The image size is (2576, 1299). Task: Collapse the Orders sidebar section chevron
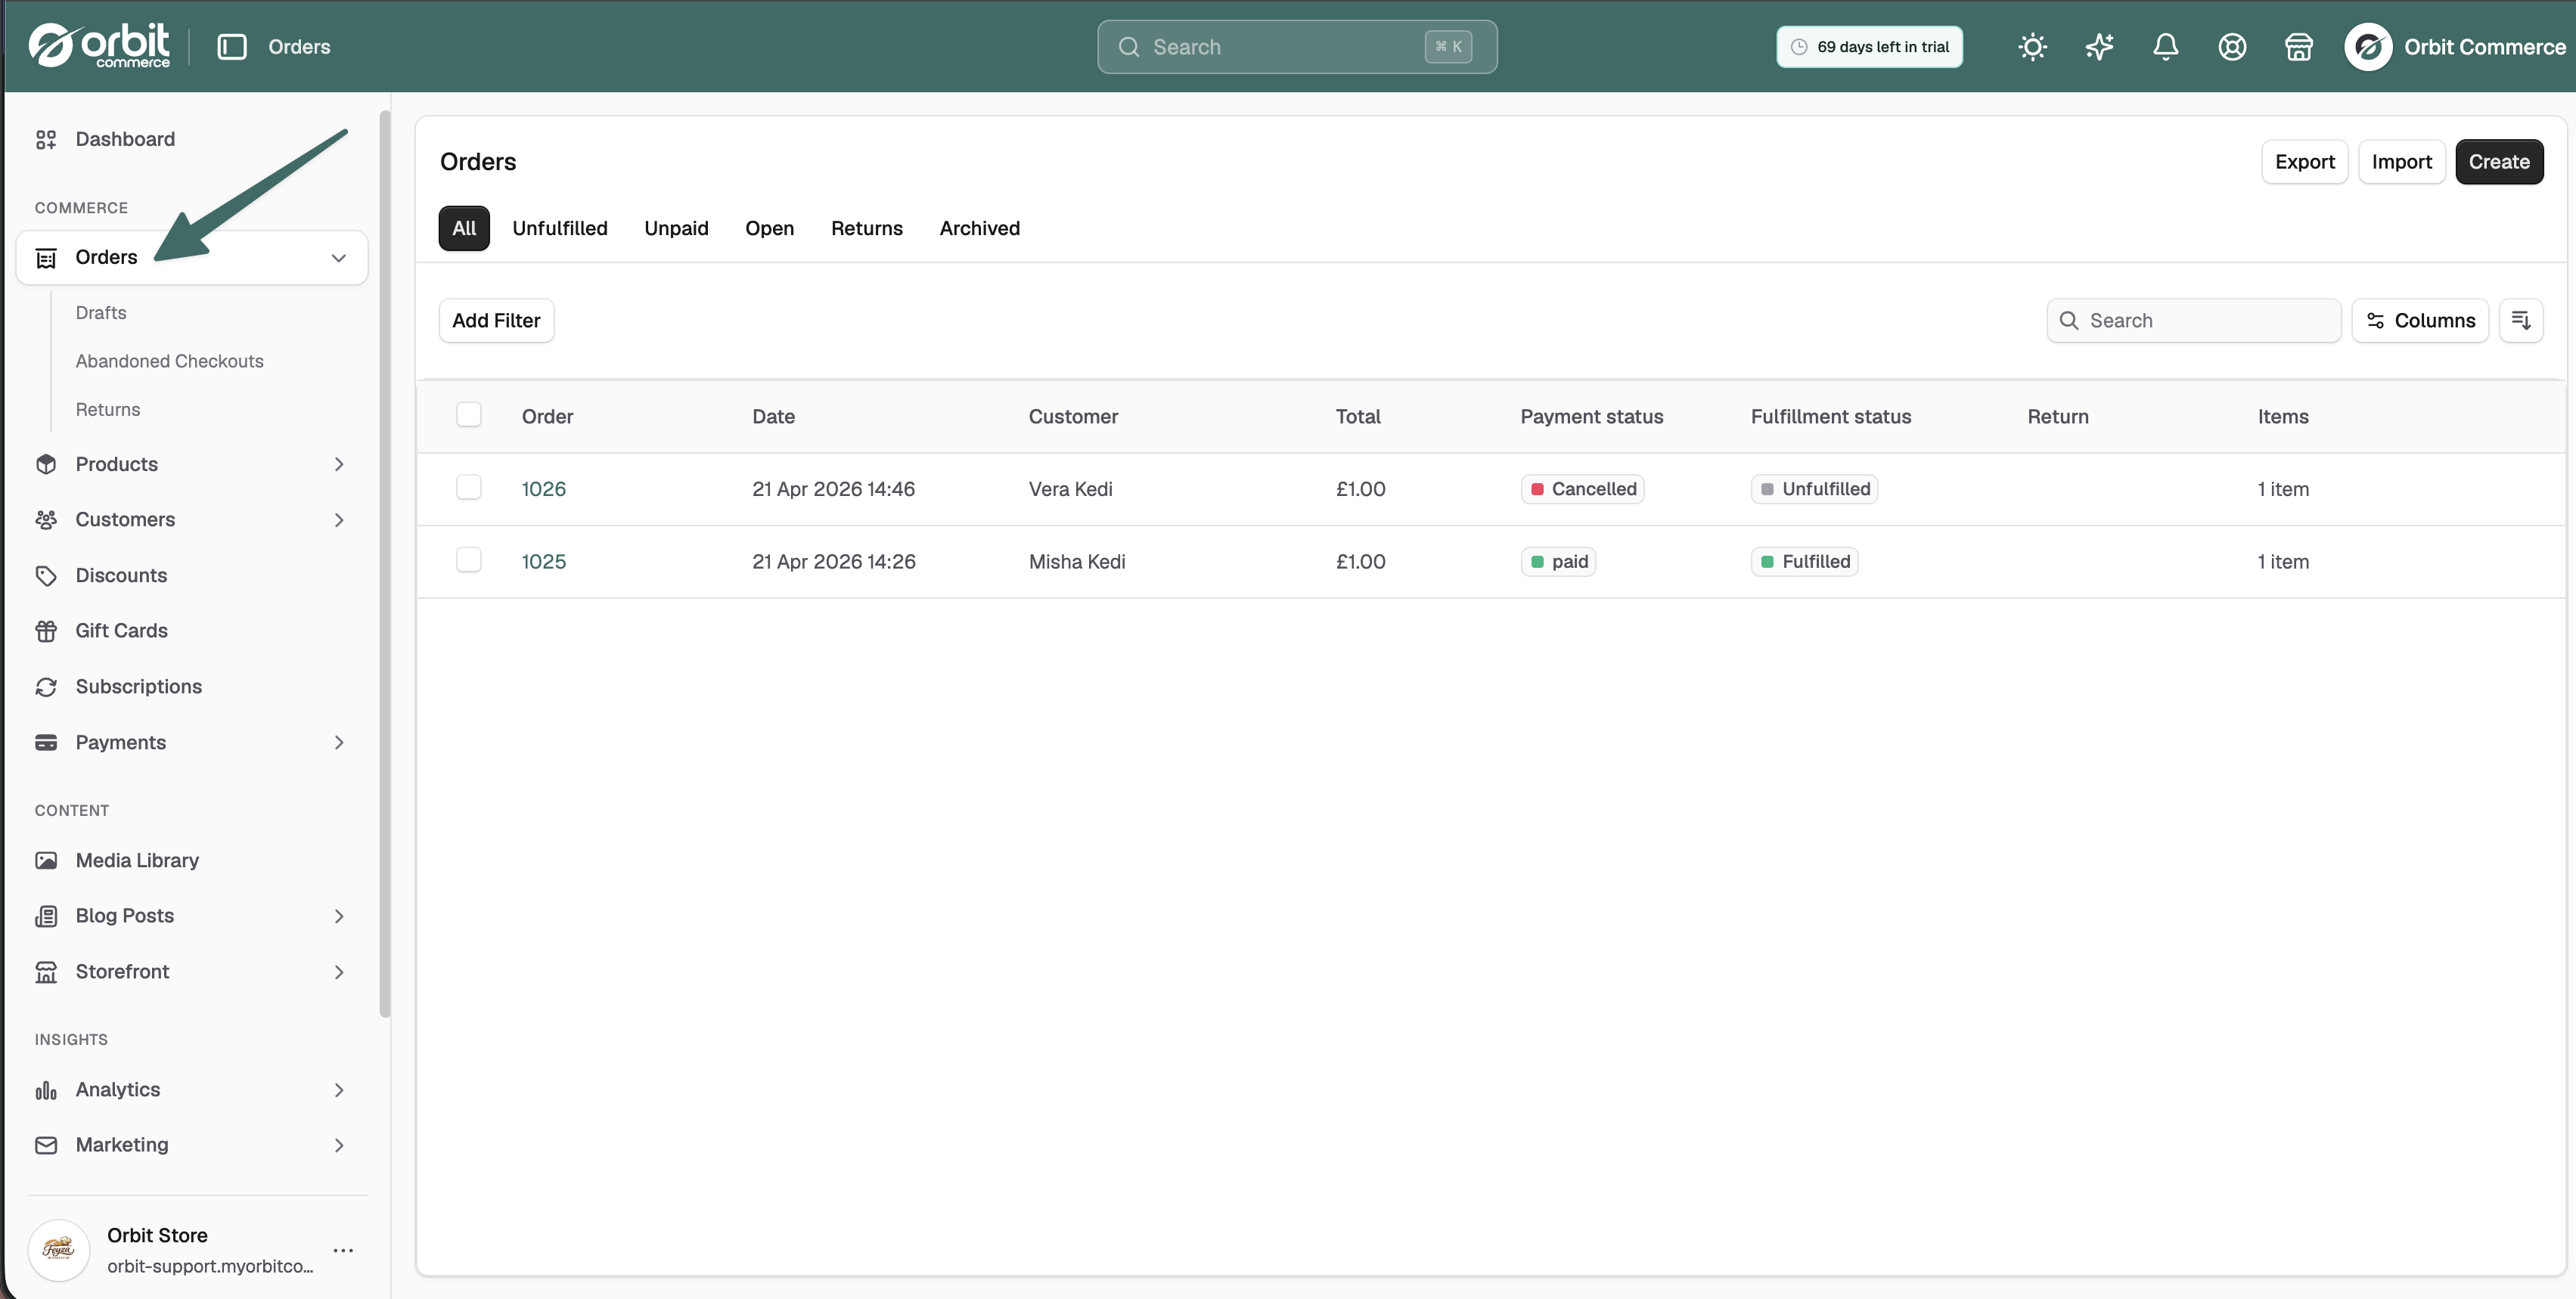339,258
